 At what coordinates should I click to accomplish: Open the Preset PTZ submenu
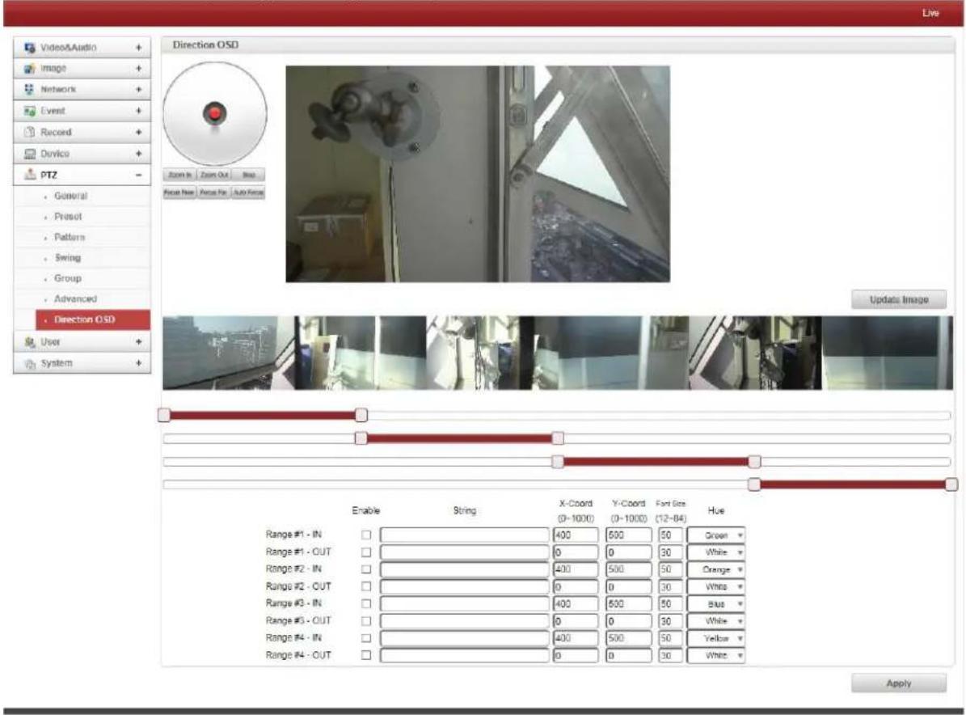tap(68, 216)
